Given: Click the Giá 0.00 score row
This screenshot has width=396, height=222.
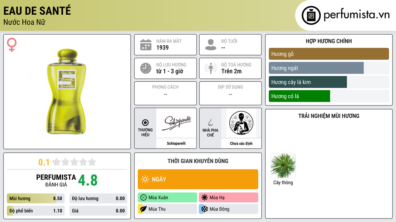Looking at the screenshot, I should click(98, 211).
